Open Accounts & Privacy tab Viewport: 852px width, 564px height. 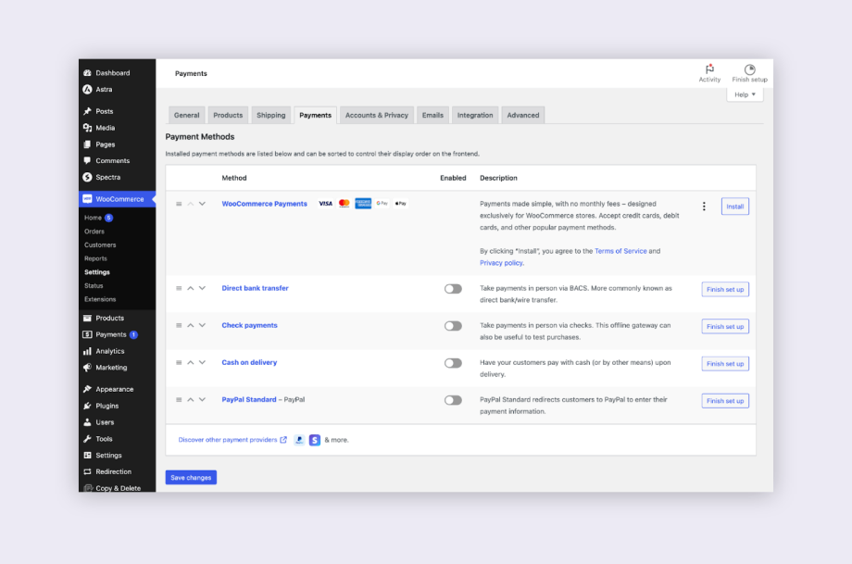(377, 115)
